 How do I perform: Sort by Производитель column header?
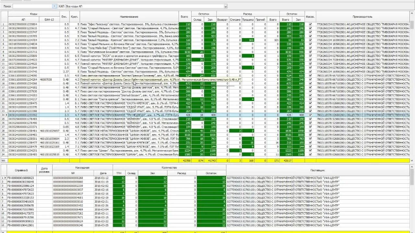pos(363,17)
